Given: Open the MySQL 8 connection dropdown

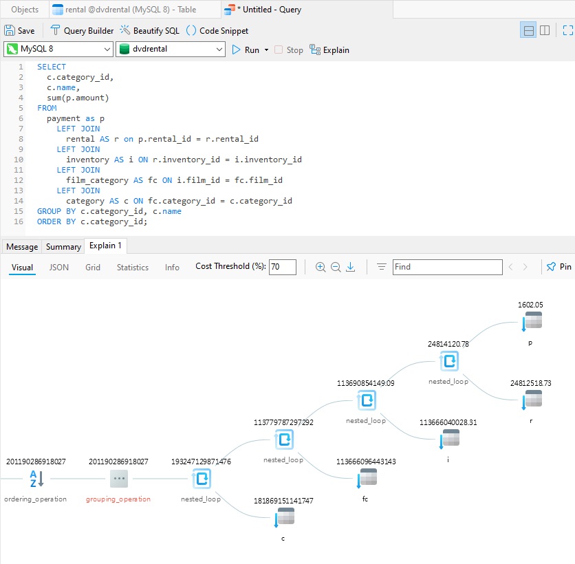Looking at the screenshot, I should point(58,49).
